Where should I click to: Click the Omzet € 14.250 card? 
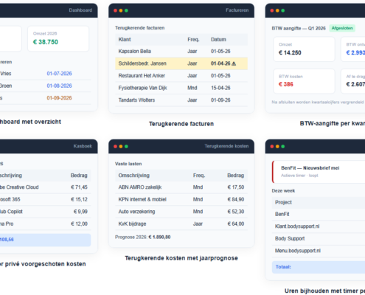304,49
